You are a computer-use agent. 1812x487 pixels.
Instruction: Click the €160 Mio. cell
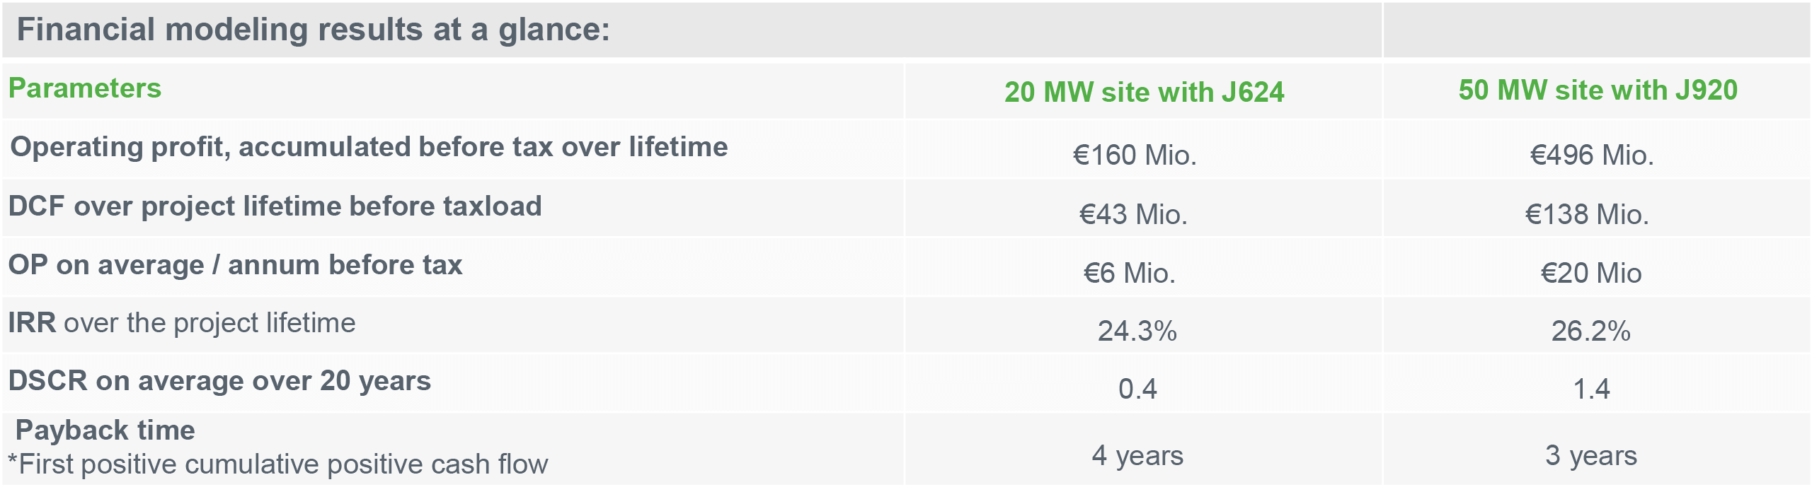pos(1135,156)
